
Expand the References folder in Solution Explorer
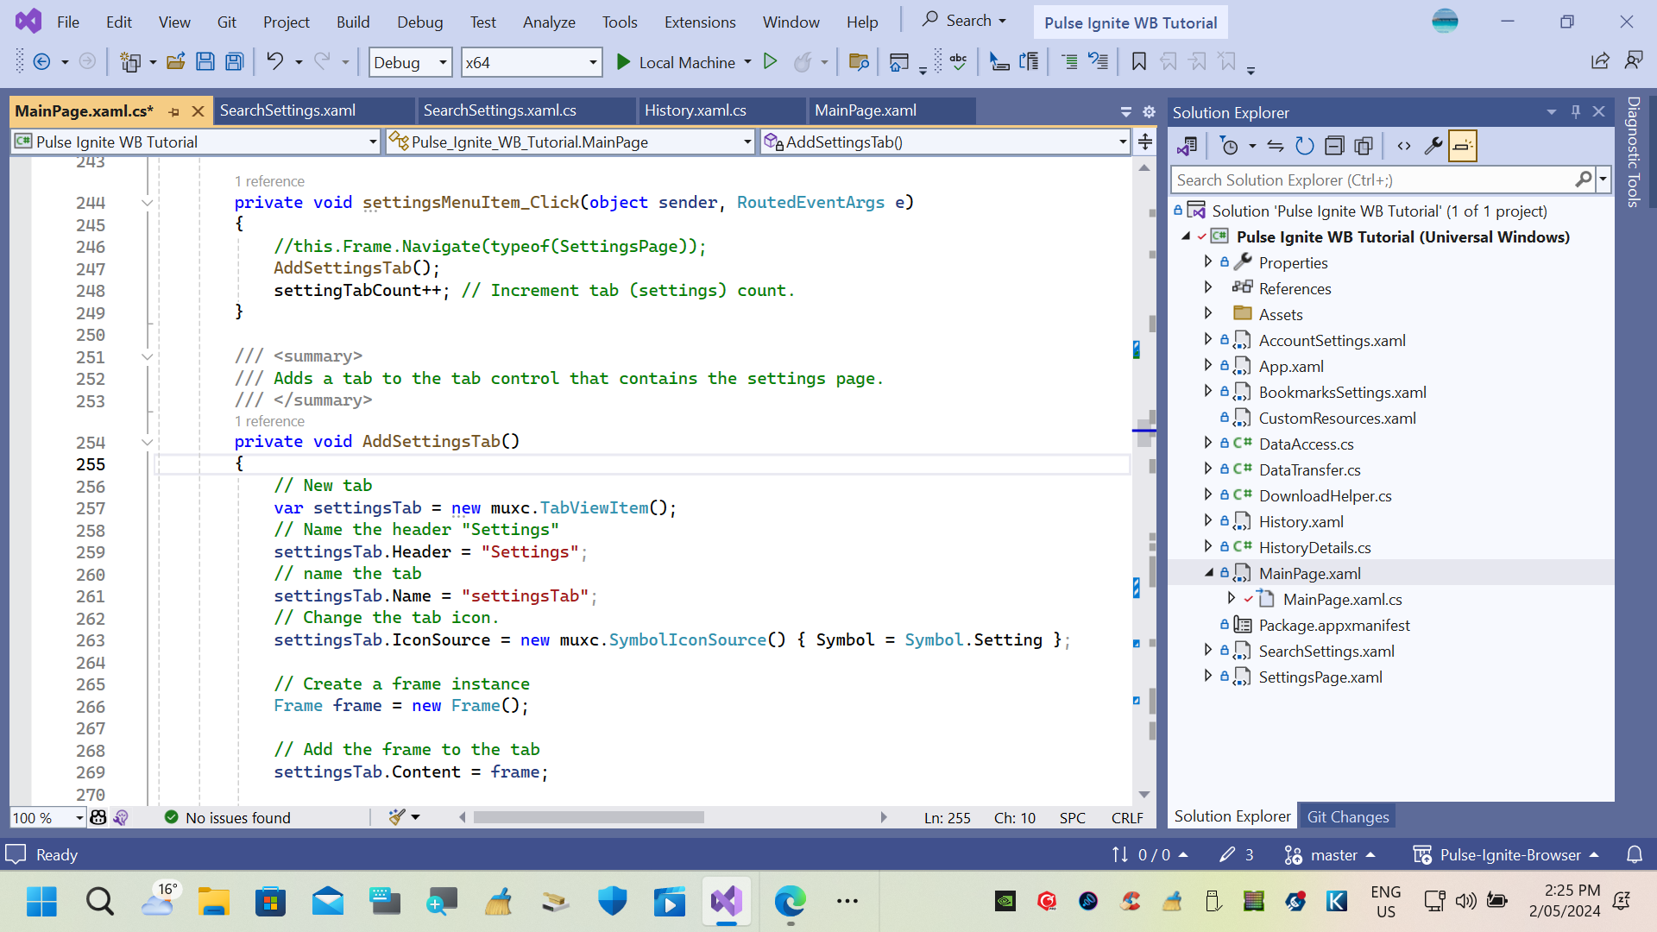(1208, 288)
